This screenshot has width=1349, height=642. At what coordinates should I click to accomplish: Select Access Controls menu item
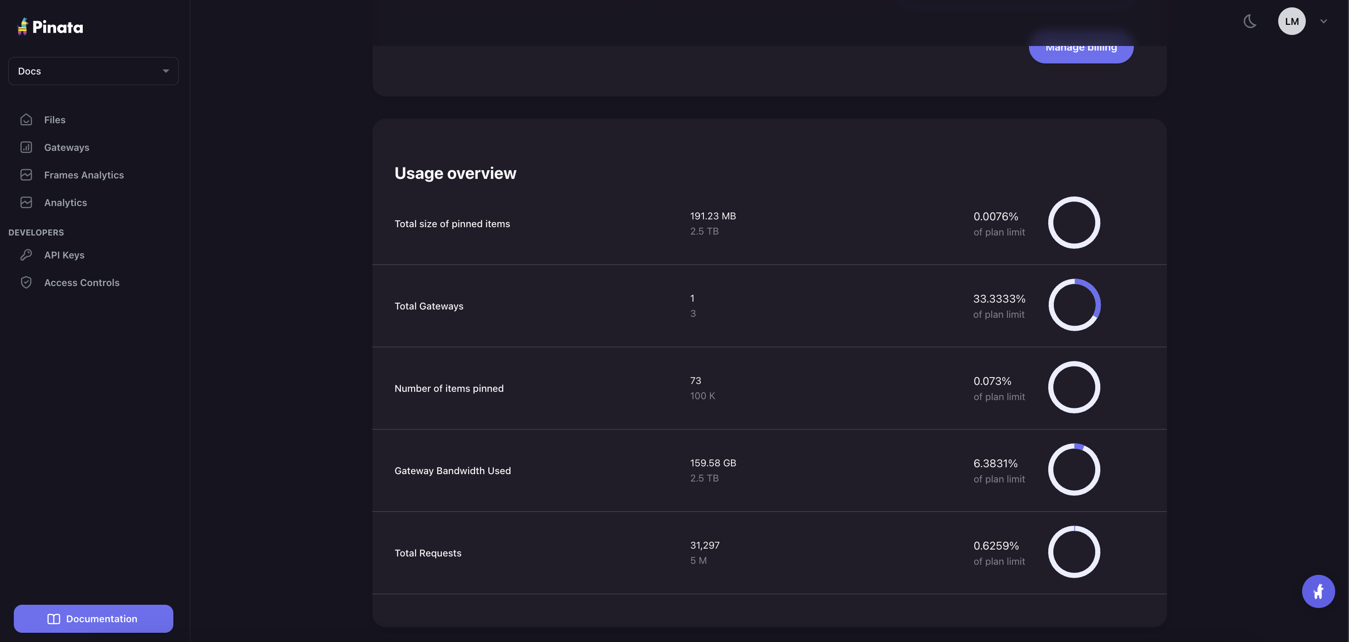coord(82,283)
